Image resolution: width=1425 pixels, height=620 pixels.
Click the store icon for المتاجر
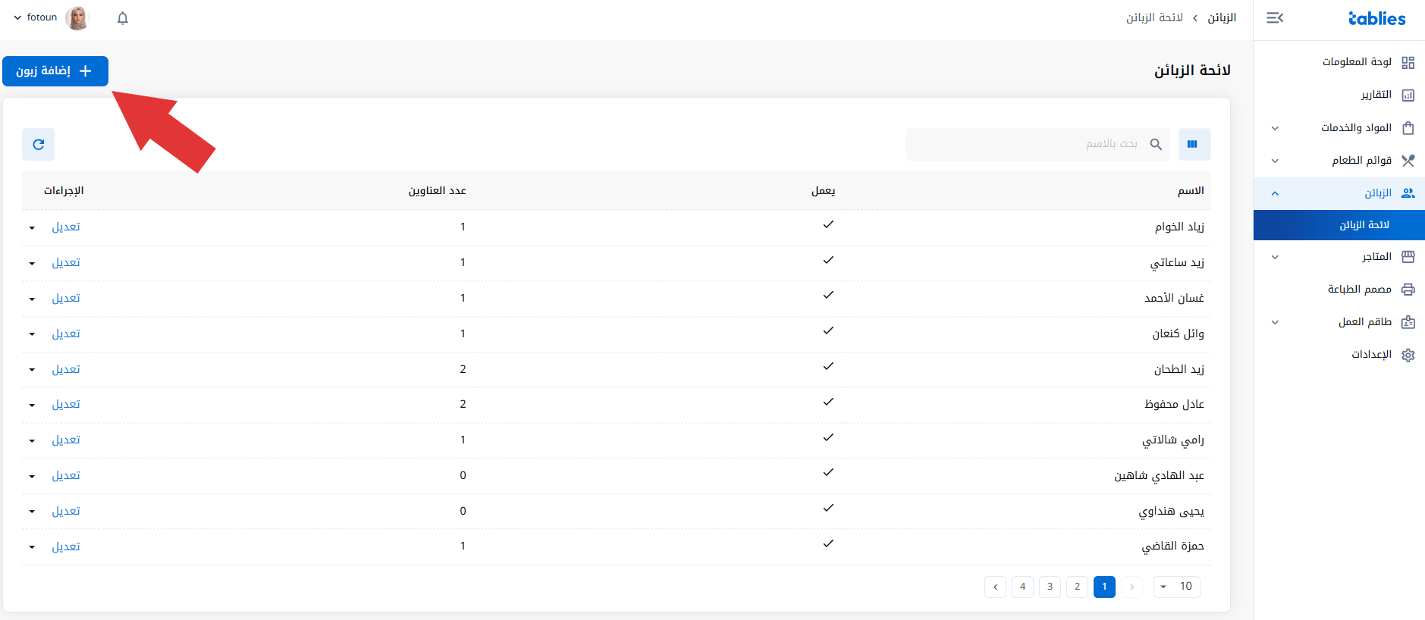1408,257
